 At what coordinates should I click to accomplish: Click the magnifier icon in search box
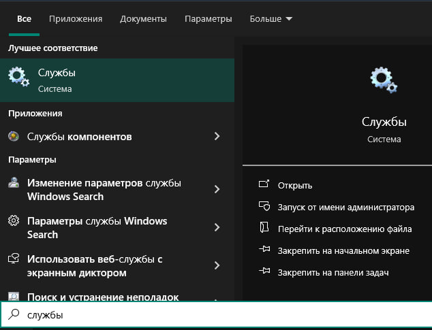point(14,314)
